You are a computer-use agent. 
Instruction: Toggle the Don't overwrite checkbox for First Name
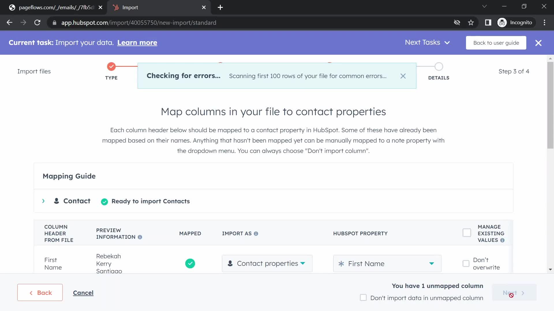point(466,263)
